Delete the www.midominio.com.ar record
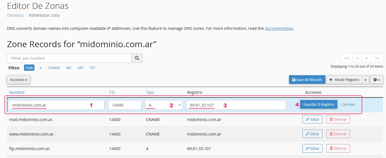 [x=338, y=134]
